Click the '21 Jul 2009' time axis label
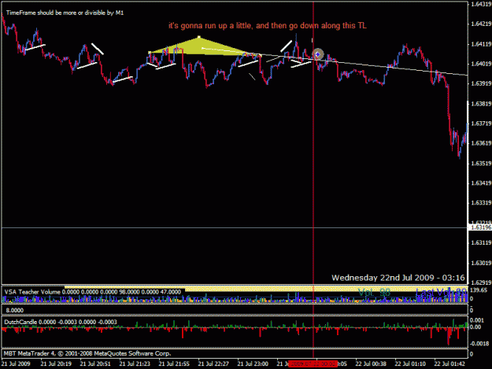 (x=16, y=364)
